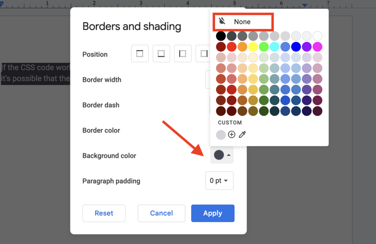Open the Background color dropdown
Screen dimensions: 376x244
(x=222, y=155)
